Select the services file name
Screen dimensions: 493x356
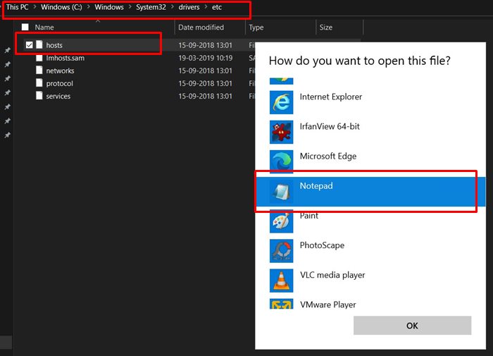58,96
